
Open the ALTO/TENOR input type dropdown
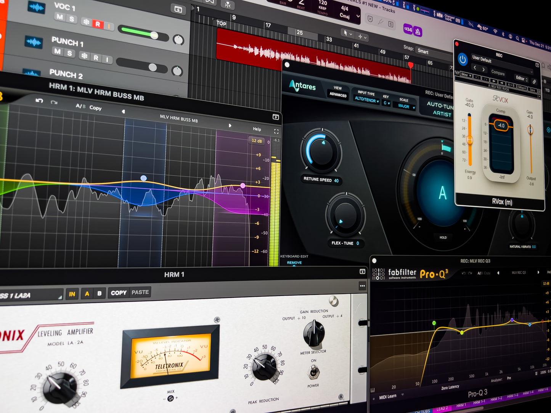[x=366, y=100]
